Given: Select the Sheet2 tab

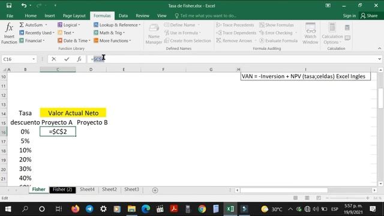Looking at the screenshot, I should tap(109, 190).
